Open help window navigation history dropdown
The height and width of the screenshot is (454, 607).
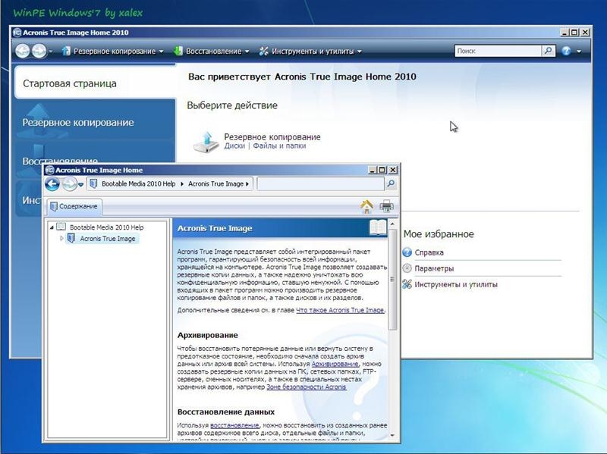click(x=80, y=185)
